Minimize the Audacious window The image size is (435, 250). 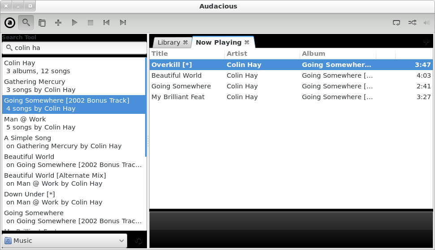click(x=18, y=6)
